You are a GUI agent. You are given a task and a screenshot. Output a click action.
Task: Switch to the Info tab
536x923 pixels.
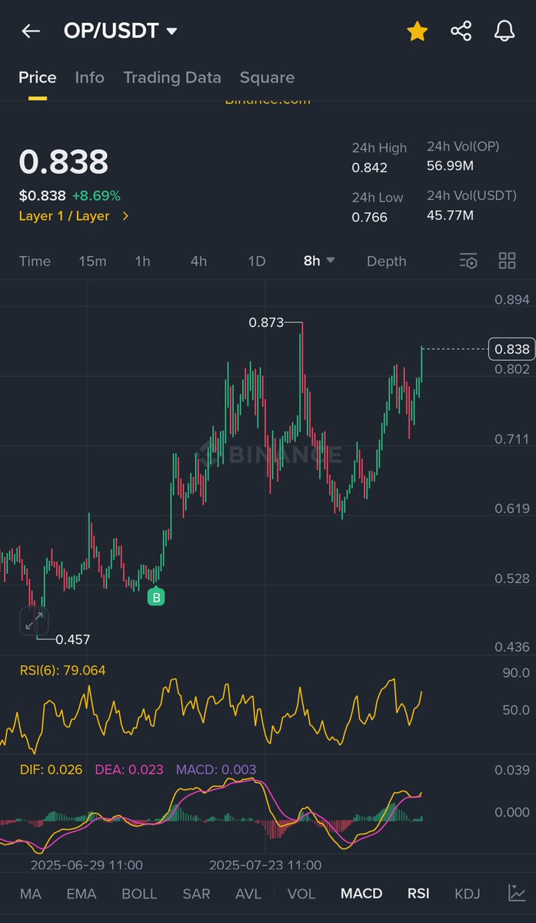click(90, 78)
